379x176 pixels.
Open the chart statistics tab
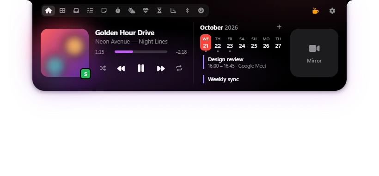(x=173, y=11)
